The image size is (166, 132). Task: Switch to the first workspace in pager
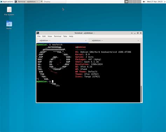tap(126, 2)
